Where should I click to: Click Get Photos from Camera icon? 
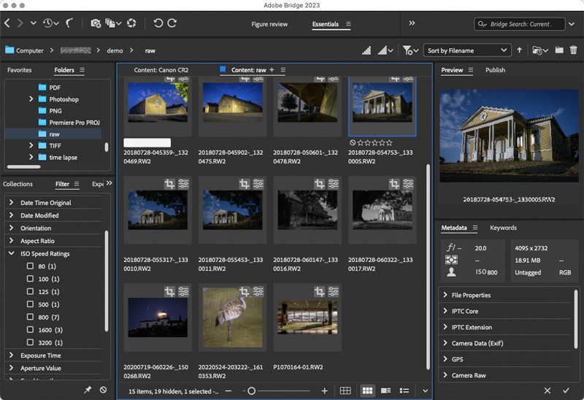96,23
